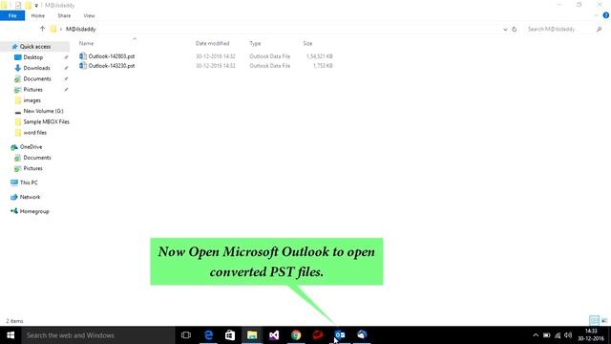The height and width of the screenshot is (344, 611).
Task: Sort files by Size column
Action: (307, 43)
